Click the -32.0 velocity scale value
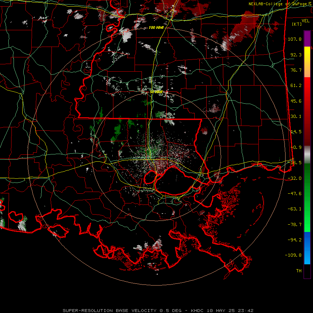The width and height of the screenshot is (313, 313). pos(295,178)
